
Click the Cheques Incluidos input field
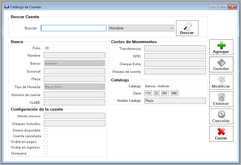pos(75,124)
